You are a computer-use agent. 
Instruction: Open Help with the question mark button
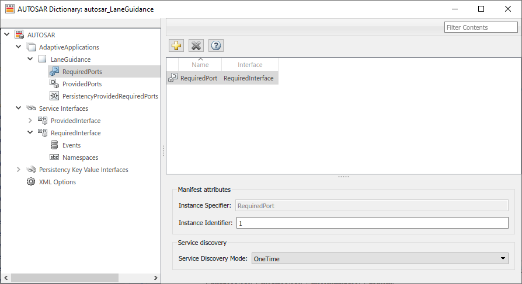click(x=216, y=45)
